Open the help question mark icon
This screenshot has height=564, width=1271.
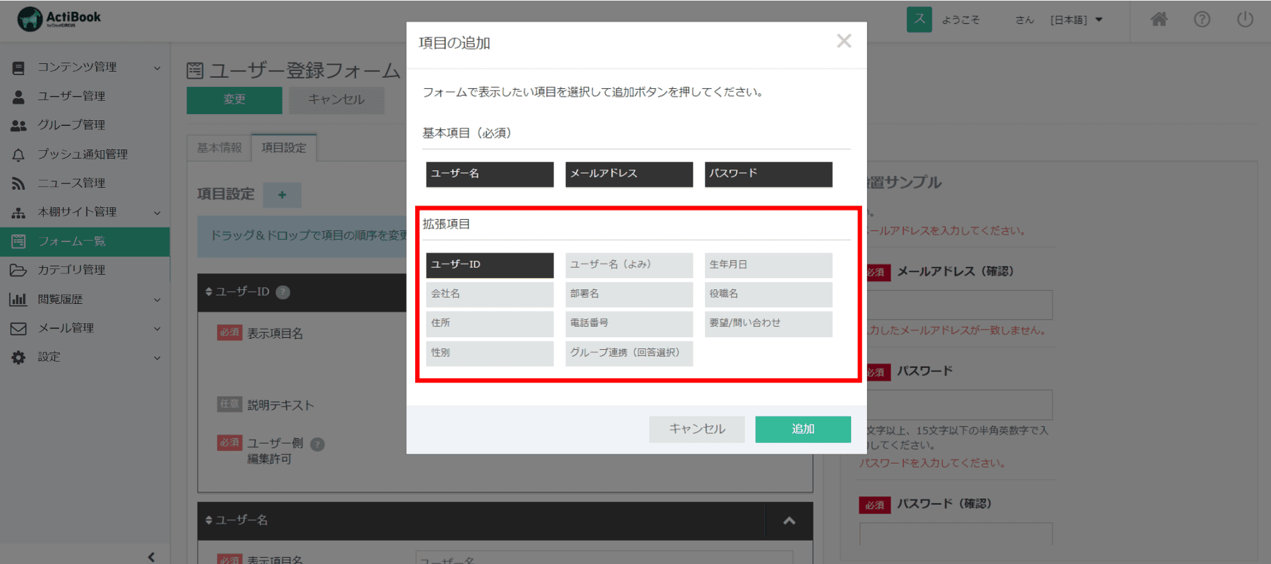click(1201, 19)
